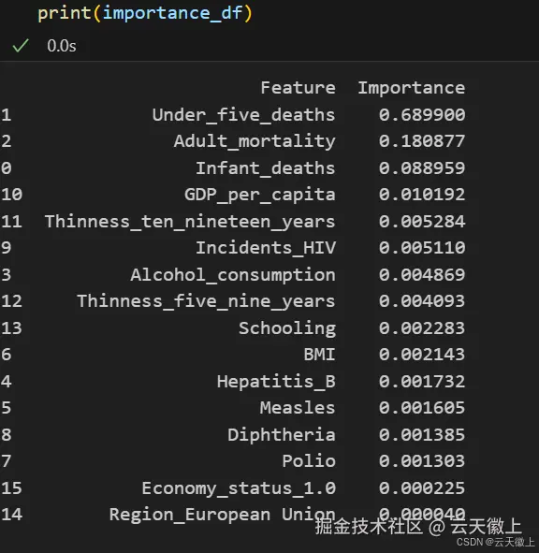Select the Thinness_five_nine_years row
The width and height of the screenshot is (539, 553).
tap(233, 301)
